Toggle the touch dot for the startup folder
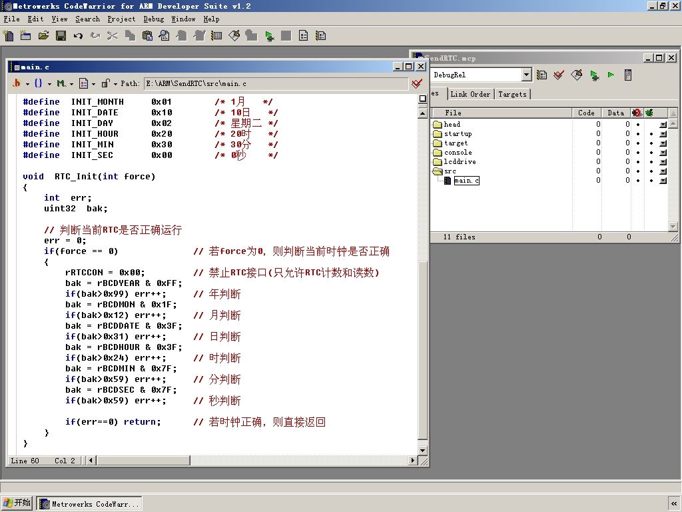 [651, 134]
